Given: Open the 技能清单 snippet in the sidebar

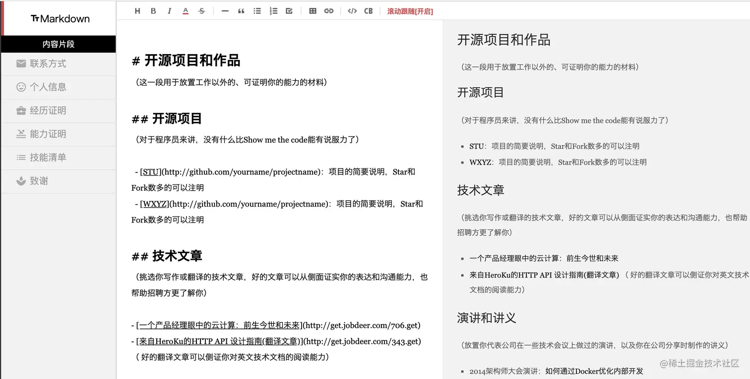Looking at the screenshot, I should coord(59,158).
